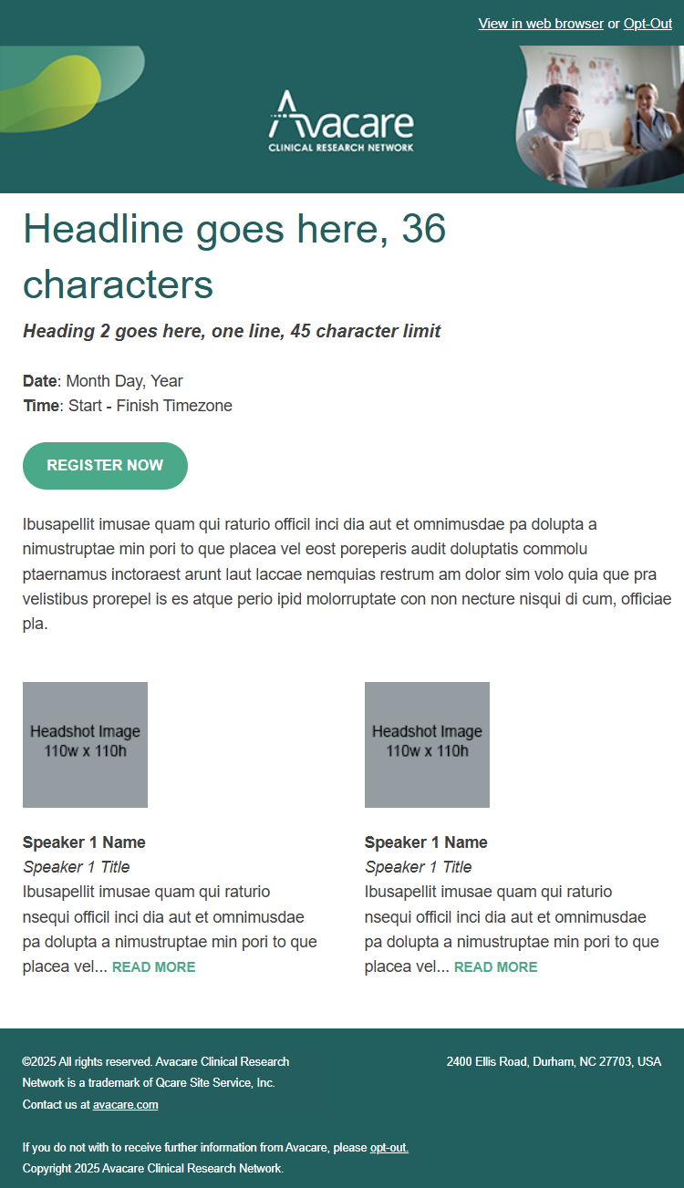
Task: Click the Copyright 2025 footer line
Action: click(x=153, y=1169)
